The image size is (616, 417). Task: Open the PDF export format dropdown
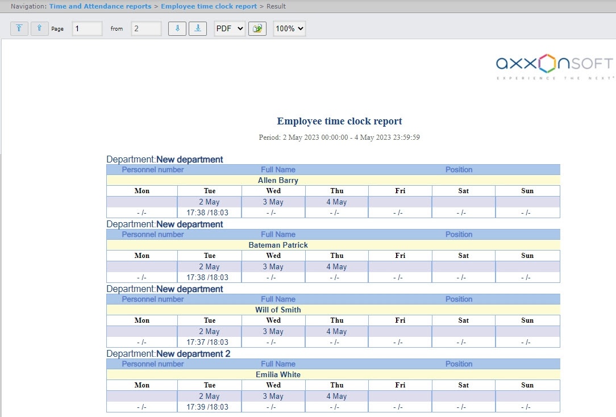tap(230, 28)
